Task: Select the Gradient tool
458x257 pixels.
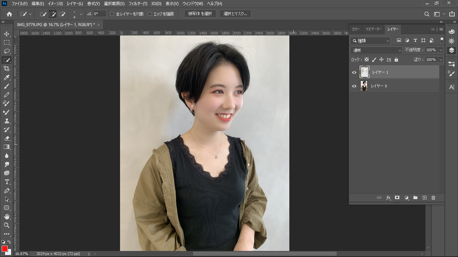Action: 7,147
